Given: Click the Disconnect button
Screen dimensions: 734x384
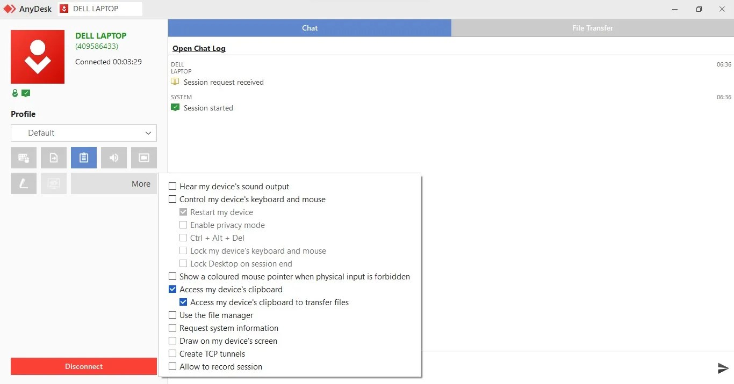Looking at the screenshot, I should click(x=83, y=366).
